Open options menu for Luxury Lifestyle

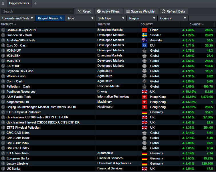(x=3, y=163)
